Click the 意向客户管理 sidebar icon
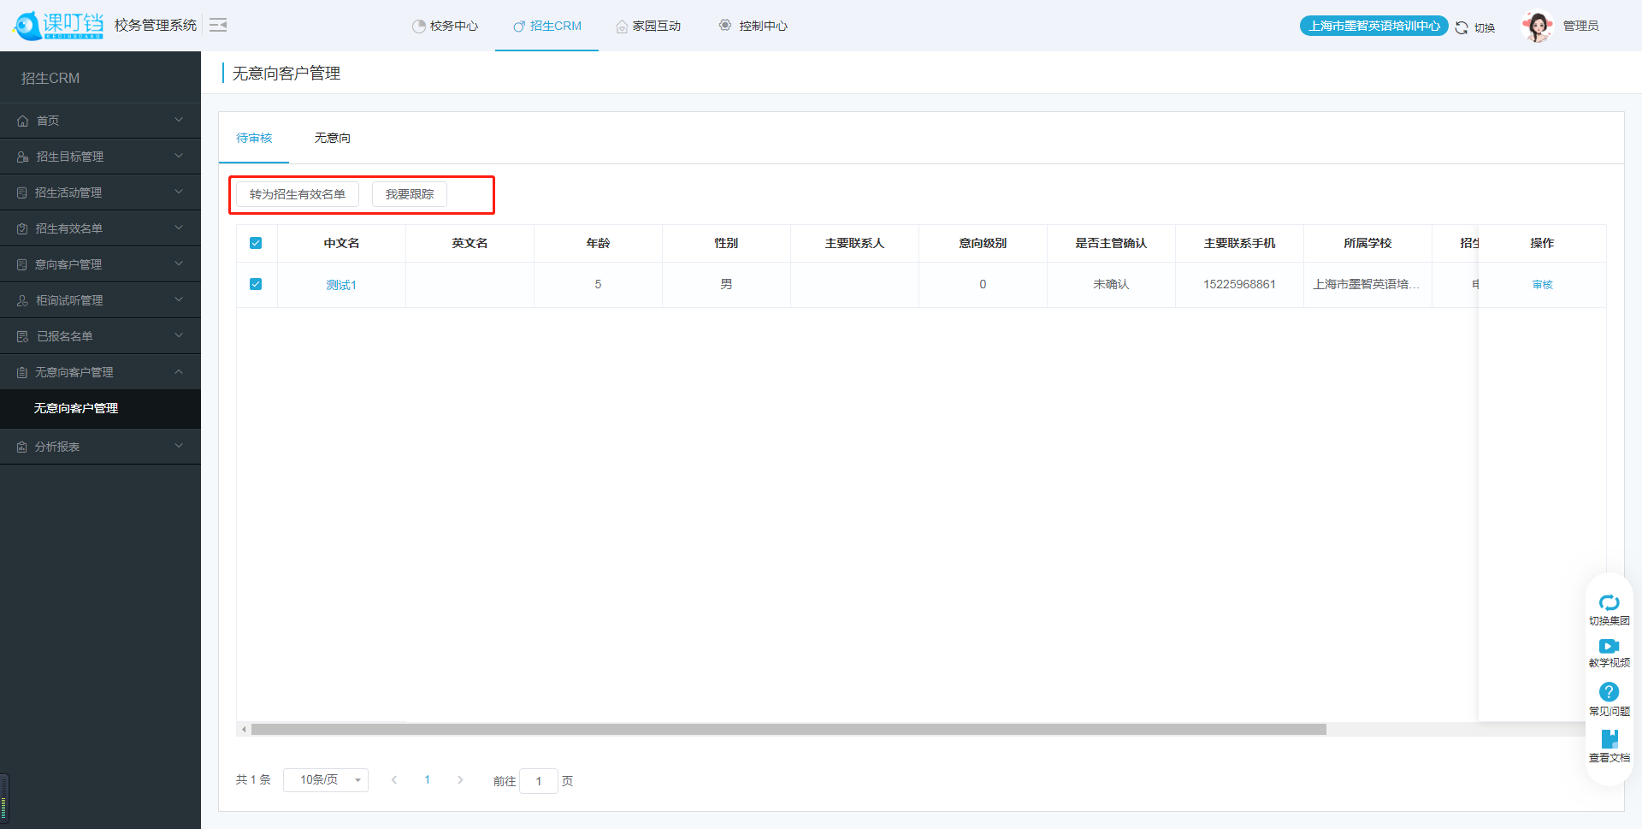The image size is (1642, 829). click(x=22, y=264)
